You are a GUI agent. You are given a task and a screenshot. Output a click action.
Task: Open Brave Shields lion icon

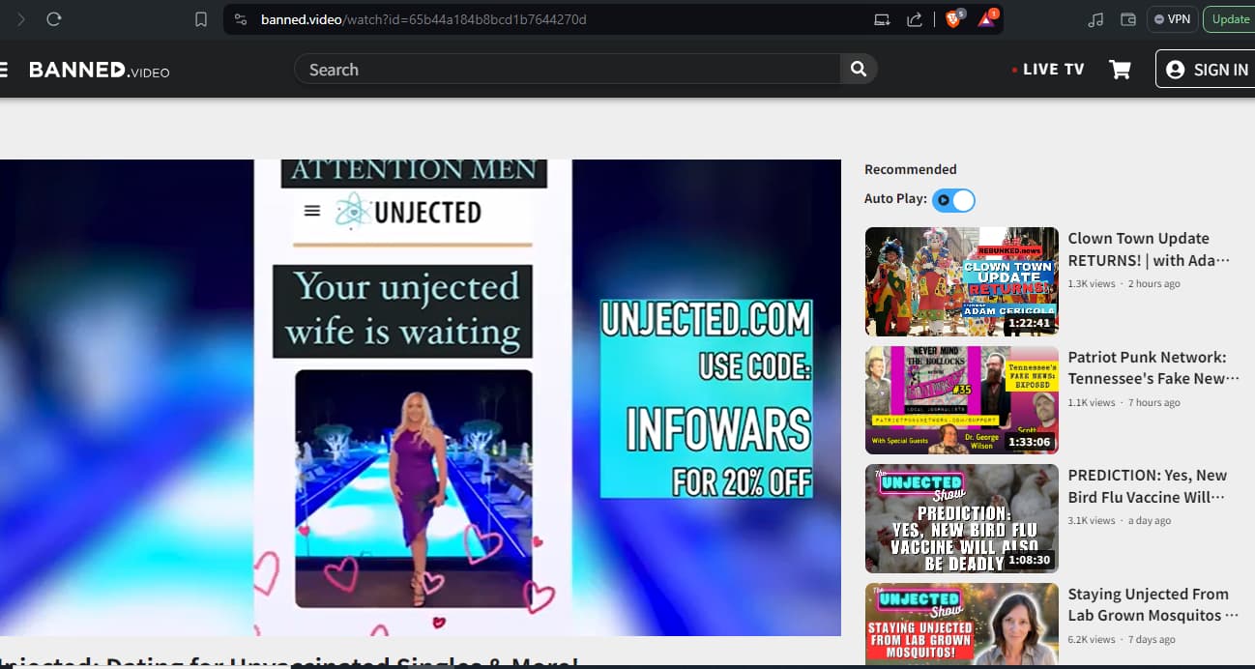click(x=954, y=18)
